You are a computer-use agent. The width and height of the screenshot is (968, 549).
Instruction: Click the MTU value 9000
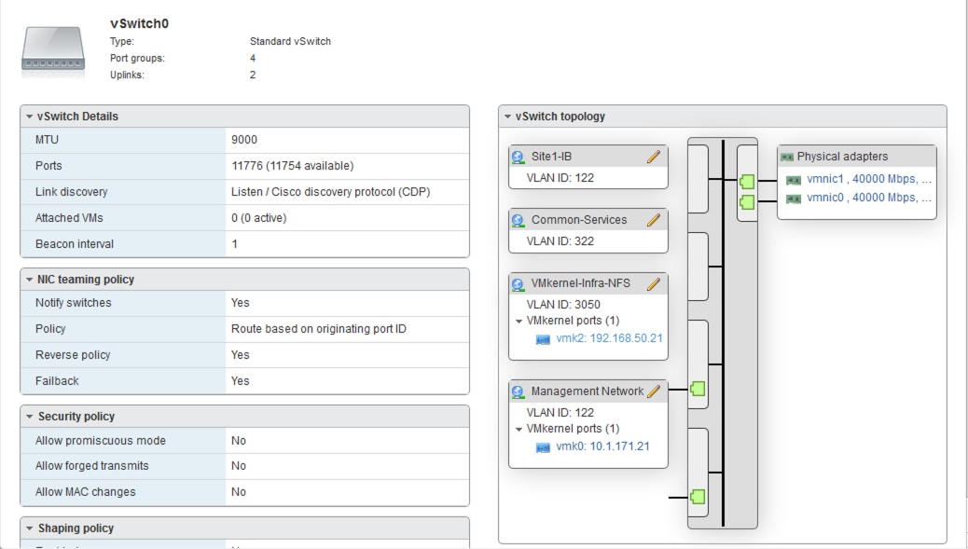point(243,140)
